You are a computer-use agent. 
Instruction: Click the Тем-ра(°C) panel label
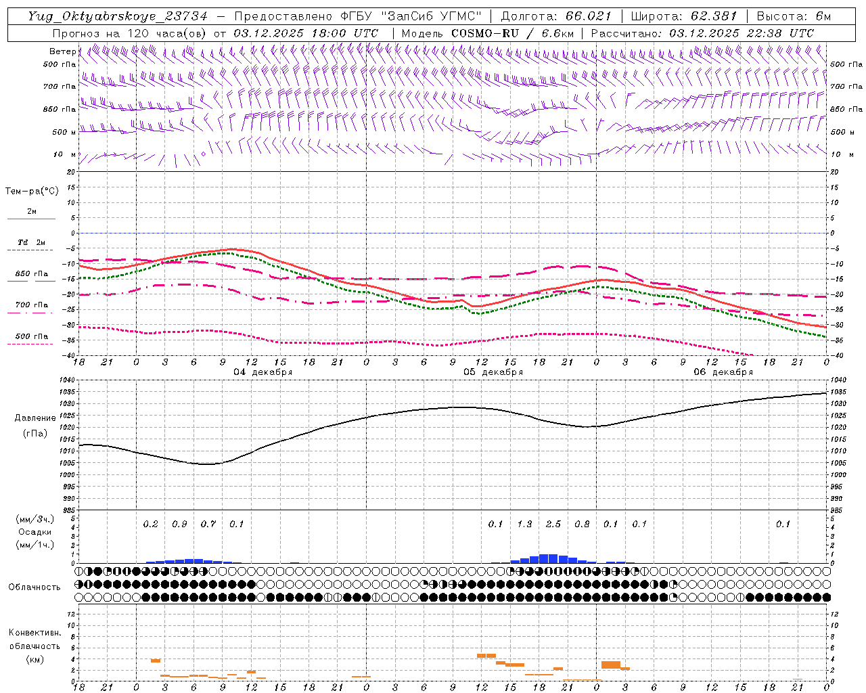click(32, 192)
